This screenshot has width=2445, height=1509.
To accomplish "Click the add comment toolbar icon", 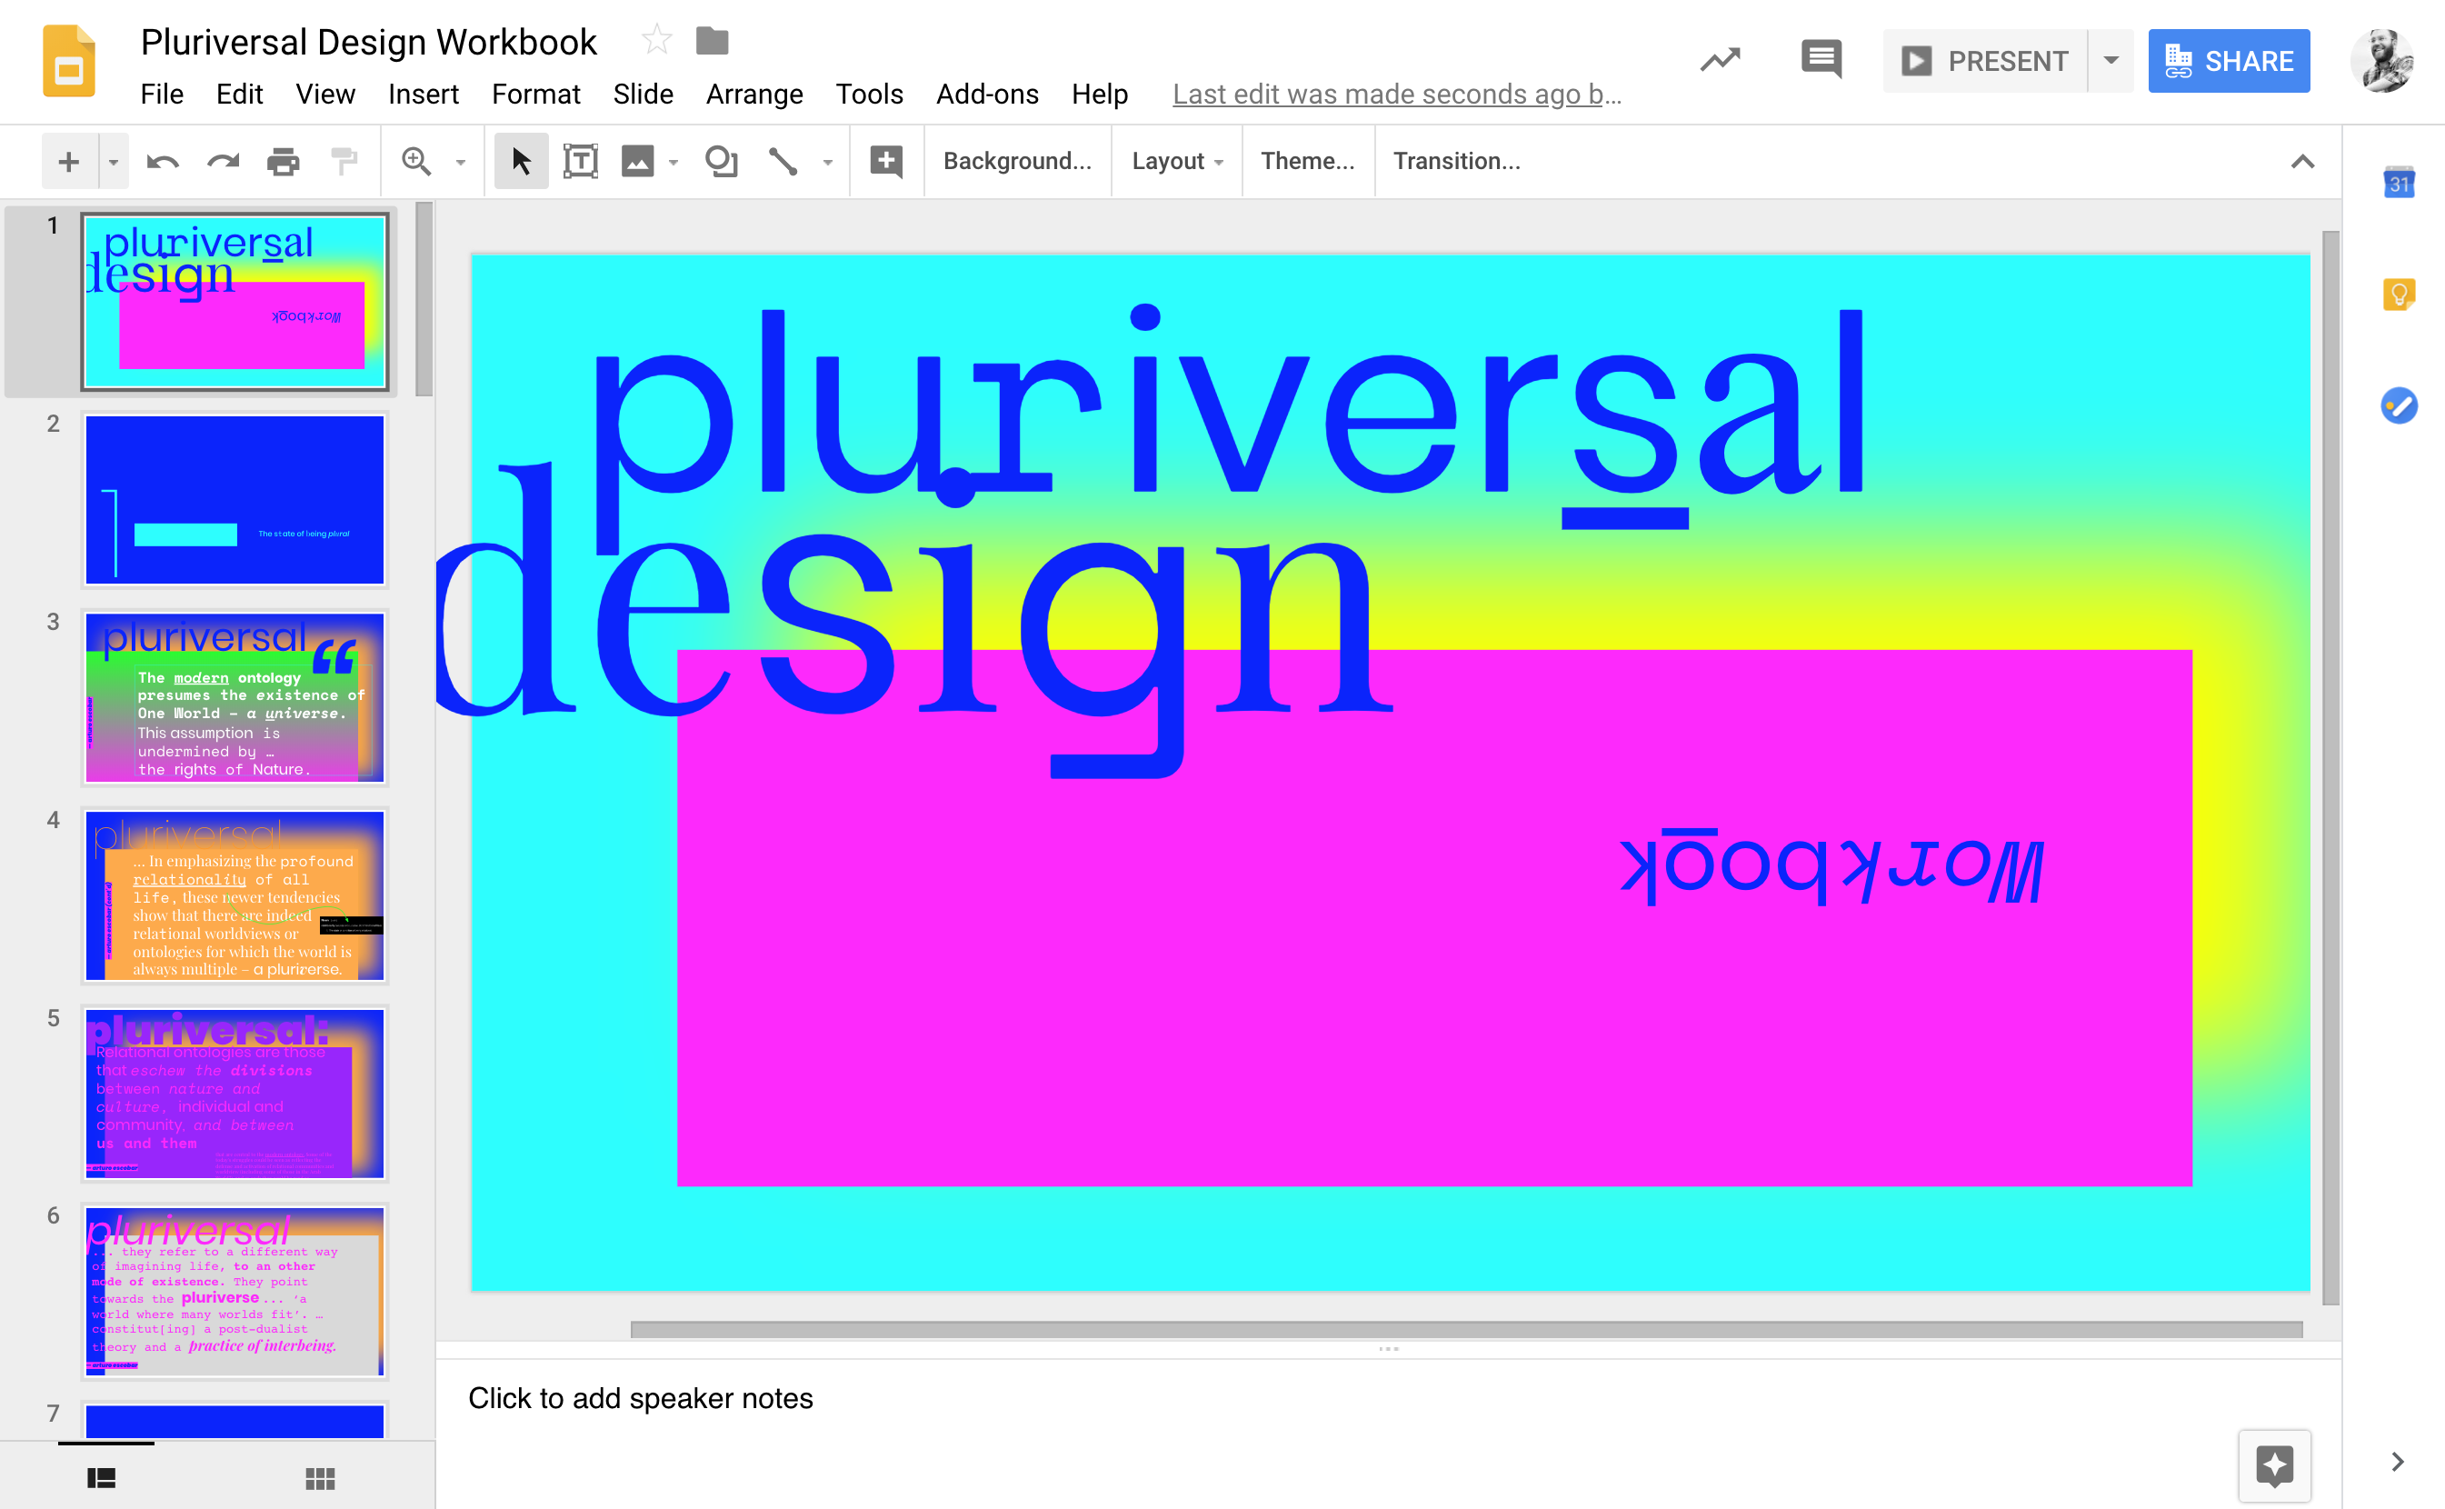I will [x=886, y=162].
